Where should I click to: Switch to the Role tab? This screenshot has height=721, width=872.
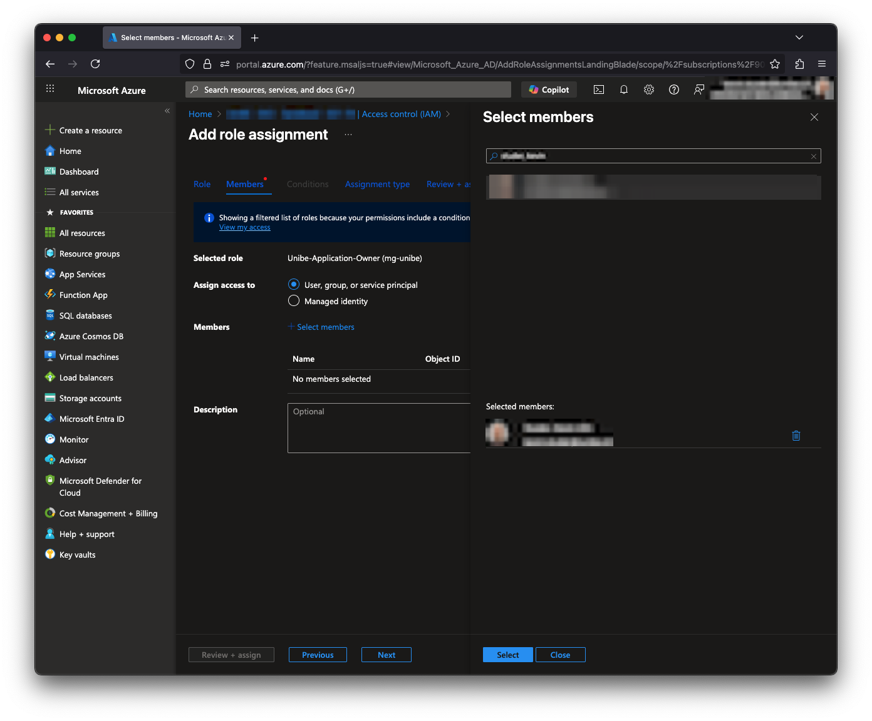tap(202, 184)
